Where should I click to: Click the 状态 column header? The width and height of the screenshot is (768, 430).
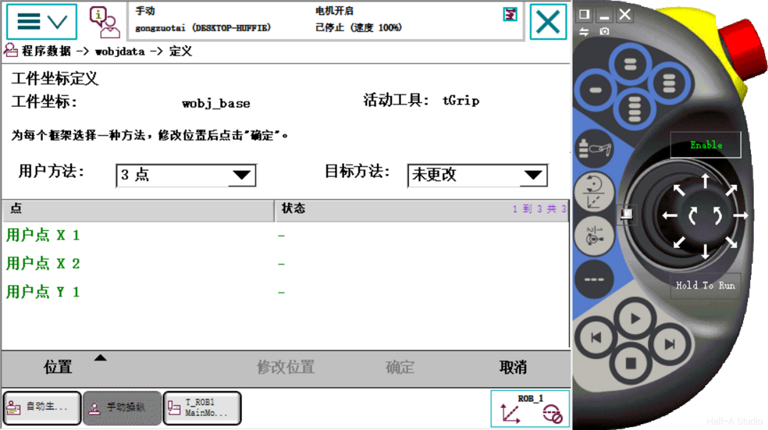(x=422, y=209)
